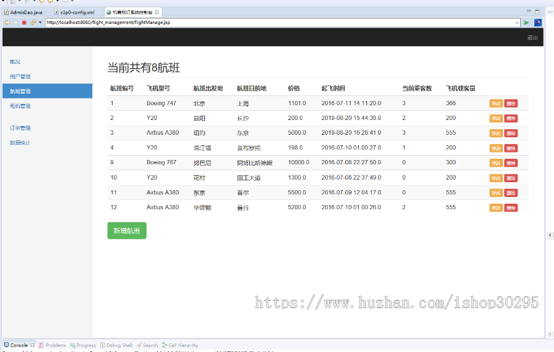Open the Search view tab
This screenshot has height=352, width=554.
147,345
